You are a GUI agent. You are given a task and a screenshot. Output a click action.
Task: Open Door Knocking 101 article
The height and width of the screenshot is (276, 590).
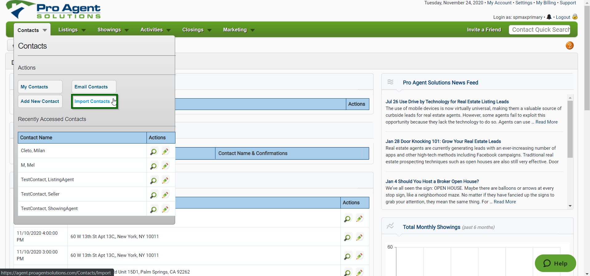[443, 141]
